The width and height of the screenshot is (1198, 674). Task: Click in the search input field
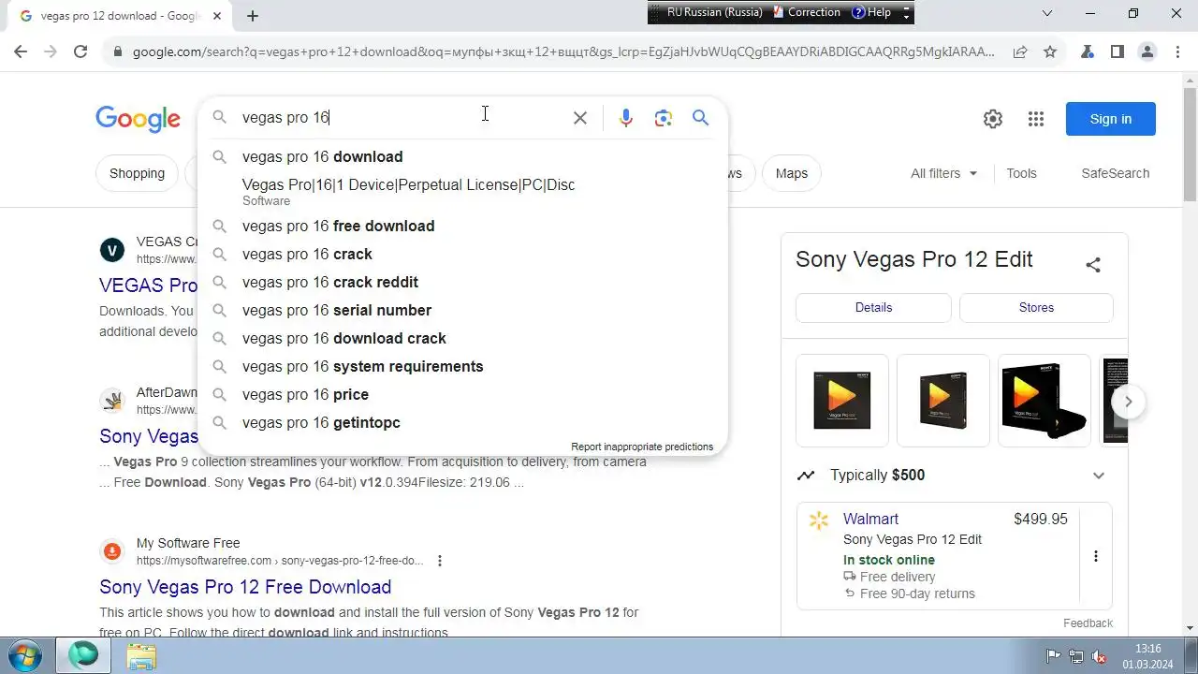click(402, 118)
